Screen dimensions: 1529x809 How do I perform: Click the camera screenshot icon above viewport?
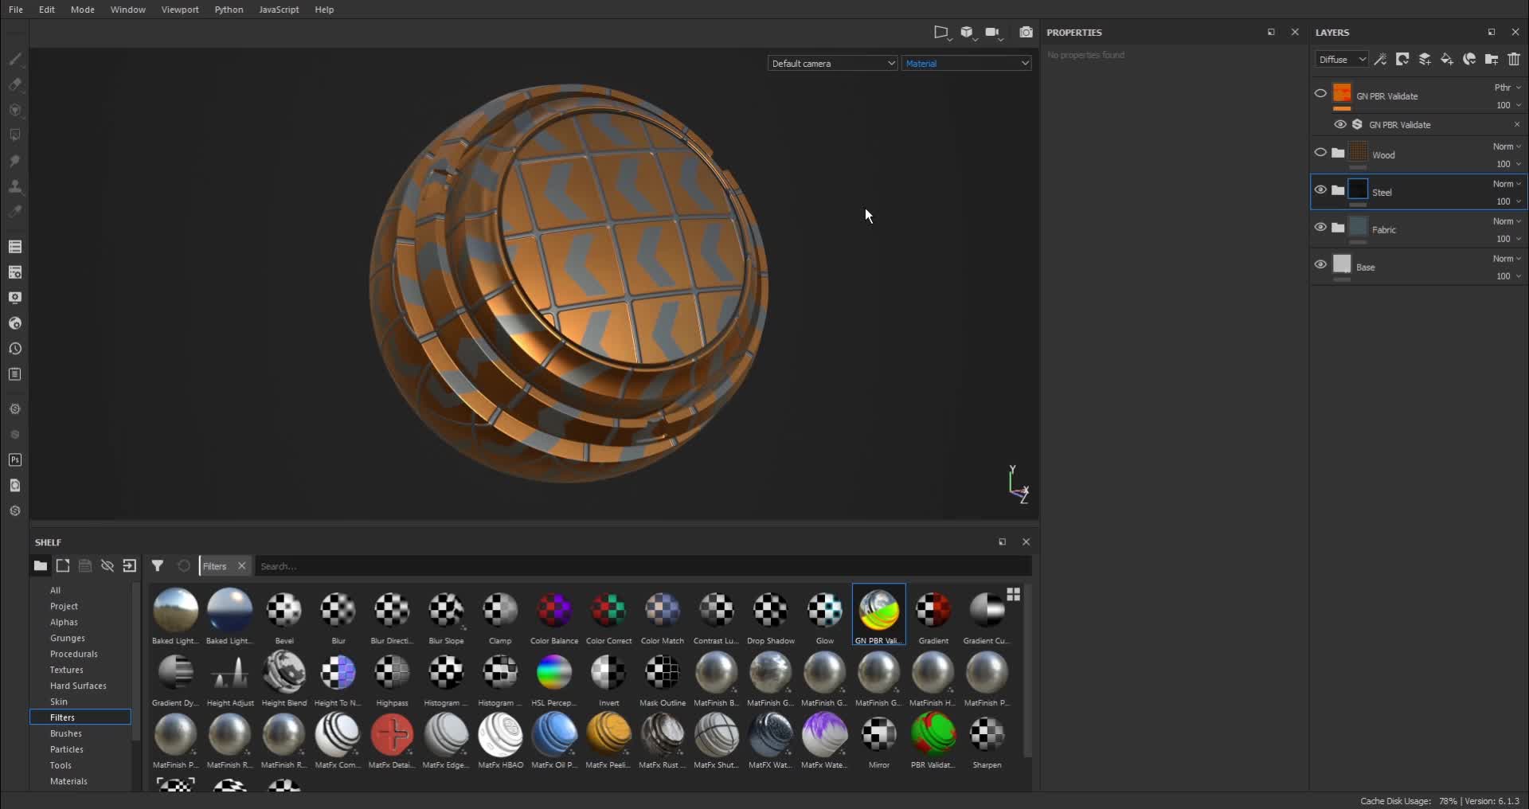coord(1026,33)
